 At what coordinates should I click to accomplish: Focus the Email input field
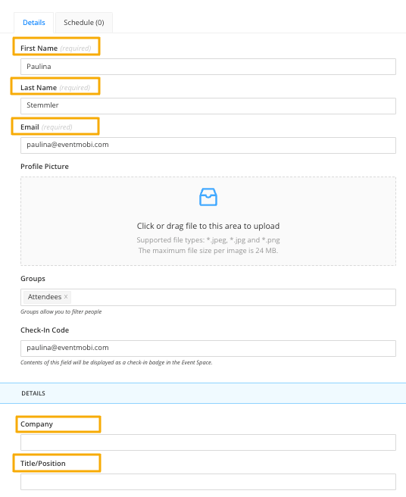pyautogui.click(x=208, y=145)
